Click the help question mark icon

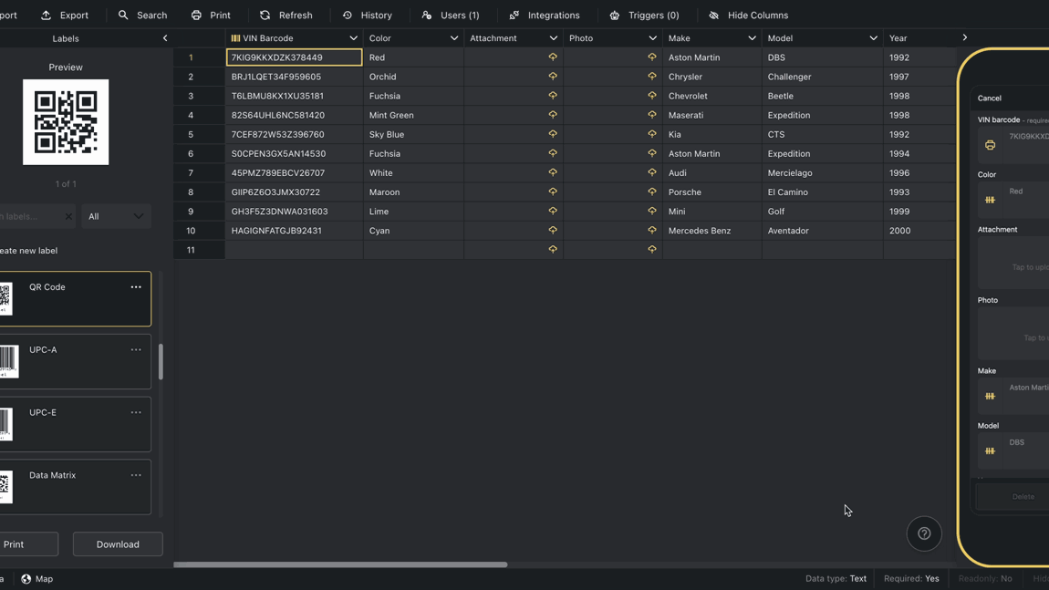(924, 533)
